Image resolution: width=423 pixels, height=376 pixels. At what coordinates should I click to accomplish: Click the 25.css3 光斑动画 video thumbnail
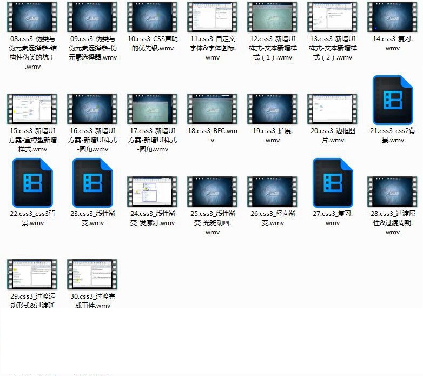(x=213, y=192)
